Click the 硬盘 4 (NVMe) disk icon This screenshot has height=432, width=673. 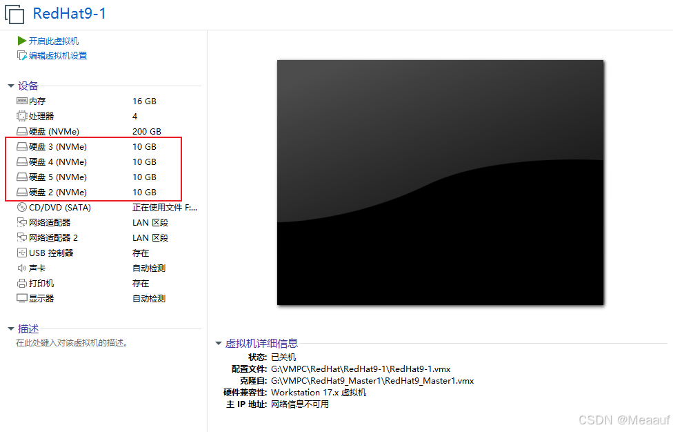pos(22,162)
